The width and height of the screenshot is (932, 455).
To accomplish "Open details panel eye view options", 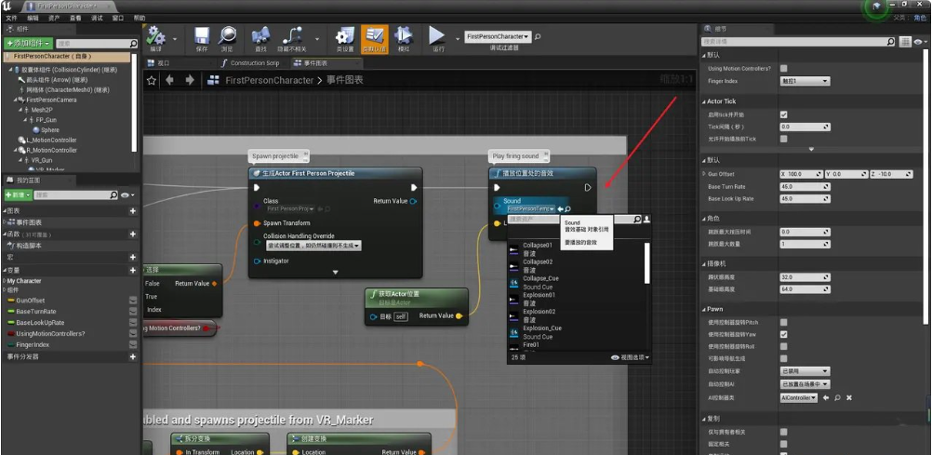I will (921, 42).
